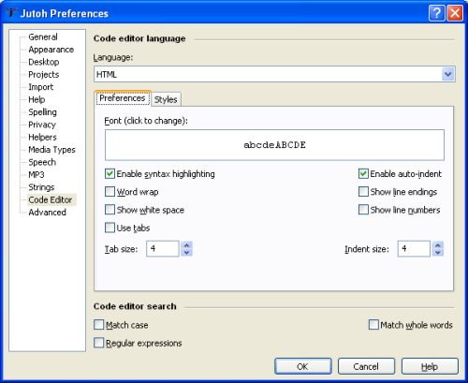
Task: Enable Regular expressions search option
Action: point(99,343)
